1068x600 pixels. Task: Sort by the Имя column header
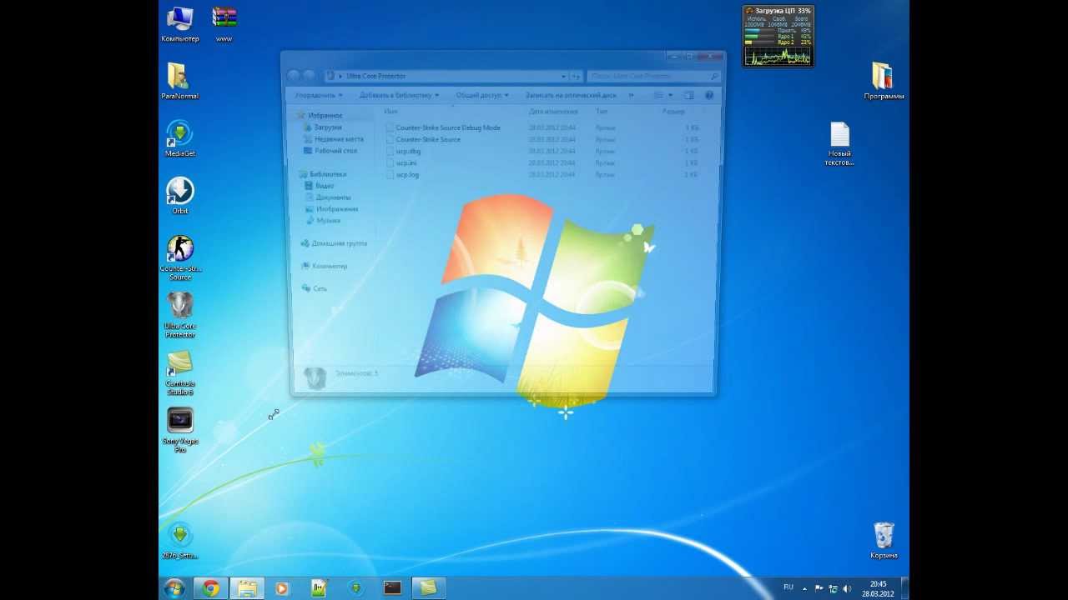click(x=390, y=111)
